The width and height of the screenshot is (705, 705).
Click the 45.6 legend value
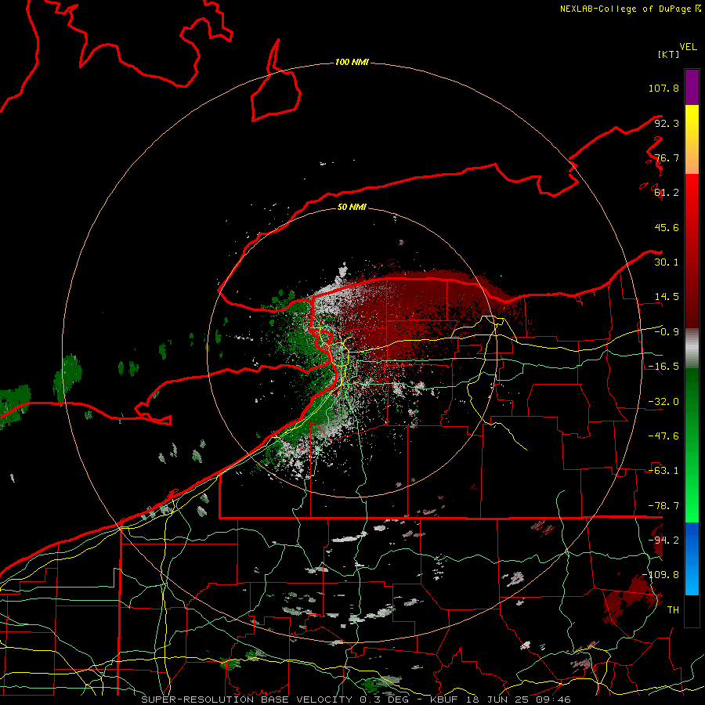click(x=667, y=227)
